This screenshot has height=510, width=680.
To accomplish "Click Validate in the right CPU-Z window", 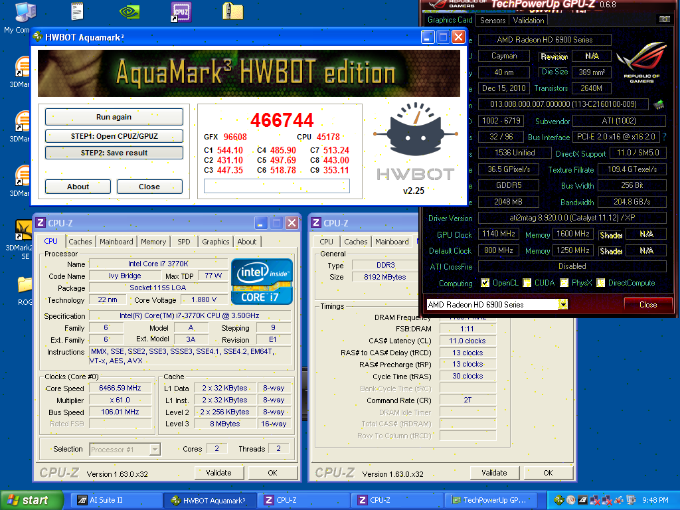I will (x=494, y=473).
